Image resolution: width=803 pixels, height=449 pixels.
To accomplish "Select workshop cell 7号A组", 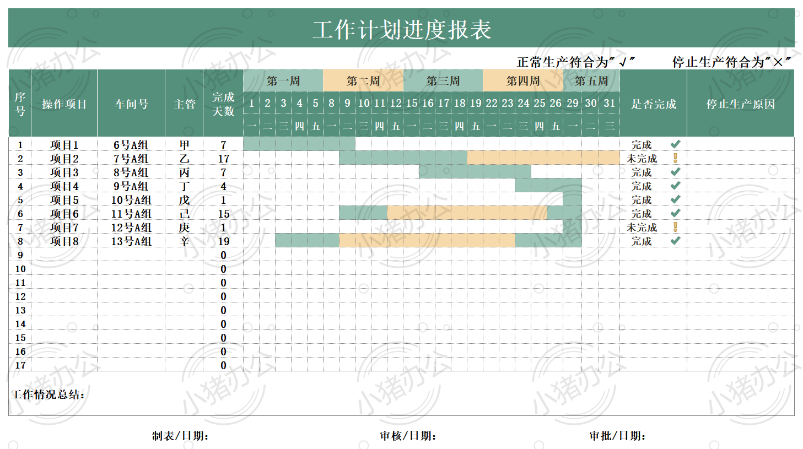I will coord(131,158).
